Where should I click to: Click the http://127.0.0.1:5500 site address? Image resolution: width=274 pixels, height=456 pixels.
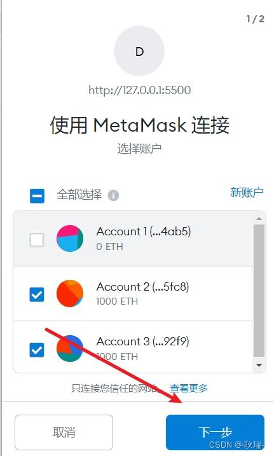pyautogui.click(x=139, y=90)
